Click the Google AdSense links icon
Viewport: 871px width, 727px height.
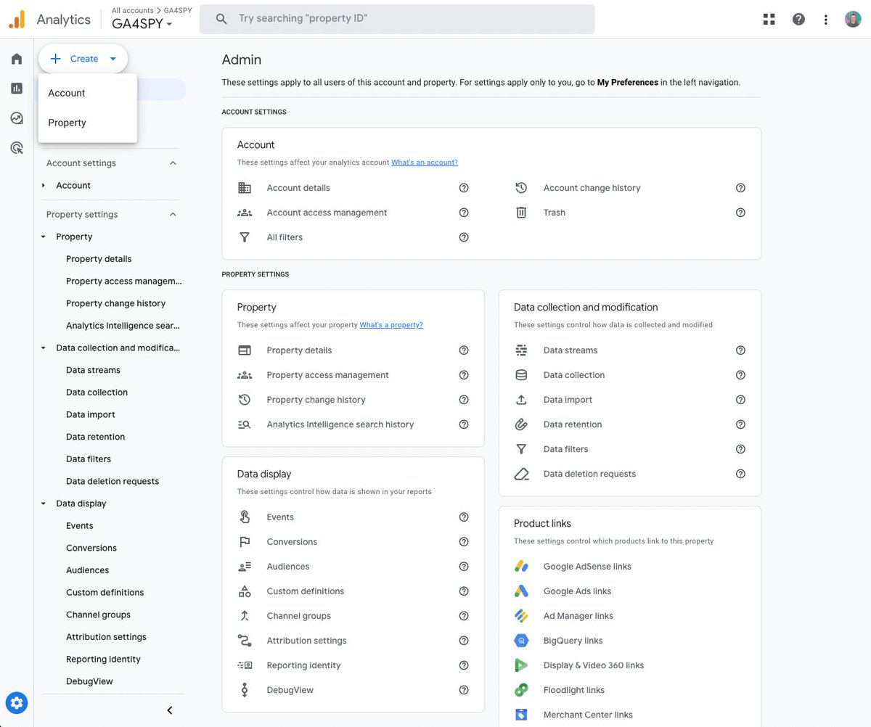[521, 567]
